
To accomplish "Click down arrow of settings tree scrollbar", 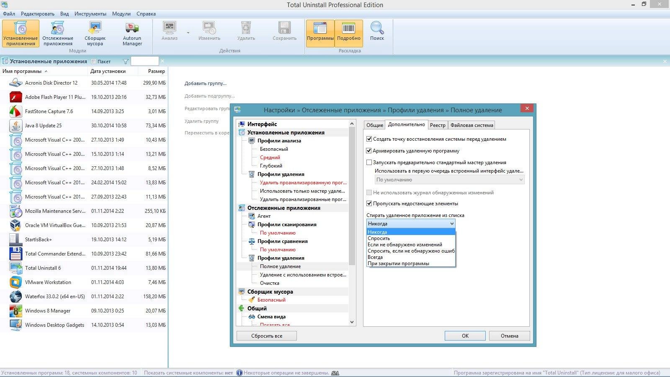I will (x=352, y=322).
